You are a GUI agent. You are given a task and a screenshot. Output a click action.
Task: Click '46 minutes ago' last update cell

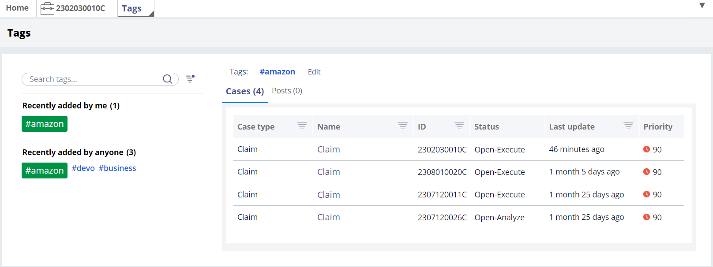pyautogui.click(x=577, y=149)
